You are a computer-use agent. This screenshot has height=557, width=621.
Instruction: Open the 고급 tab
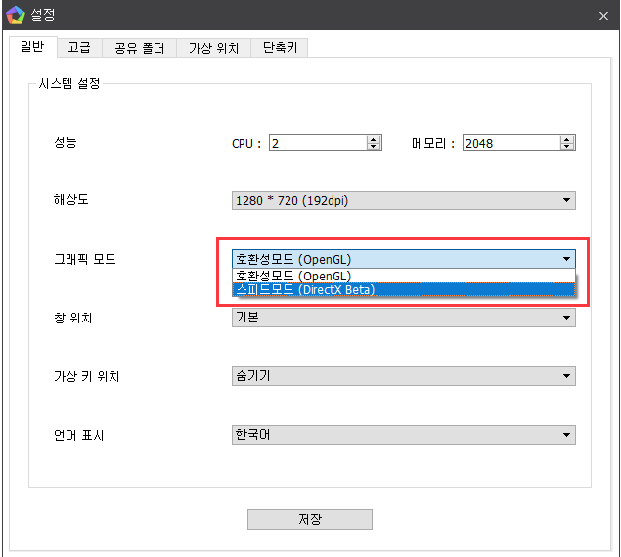pos(79,48)
